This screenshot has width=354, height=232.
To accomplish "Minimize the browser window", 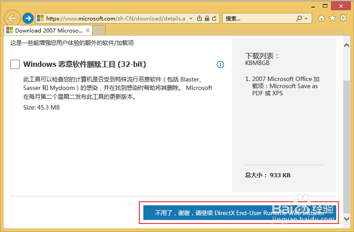I will click(313, 6).
